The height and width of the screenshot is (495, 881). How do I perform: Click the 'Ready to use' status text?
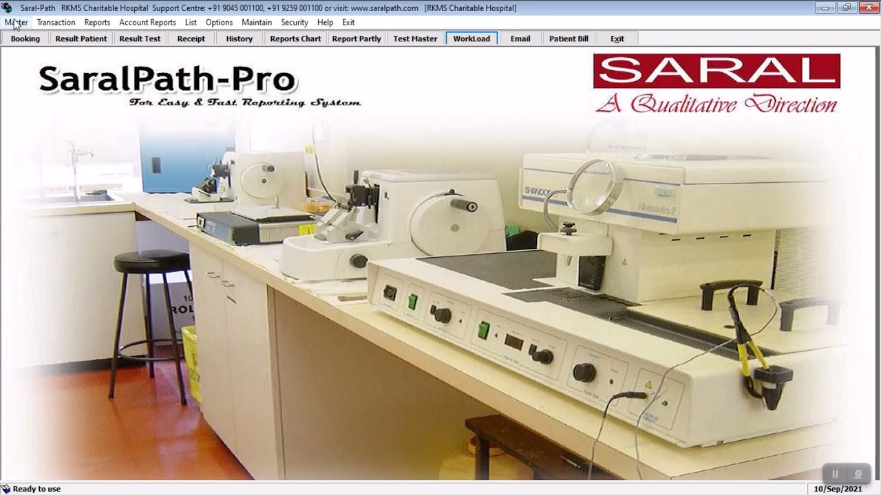[x=36, y=489]
